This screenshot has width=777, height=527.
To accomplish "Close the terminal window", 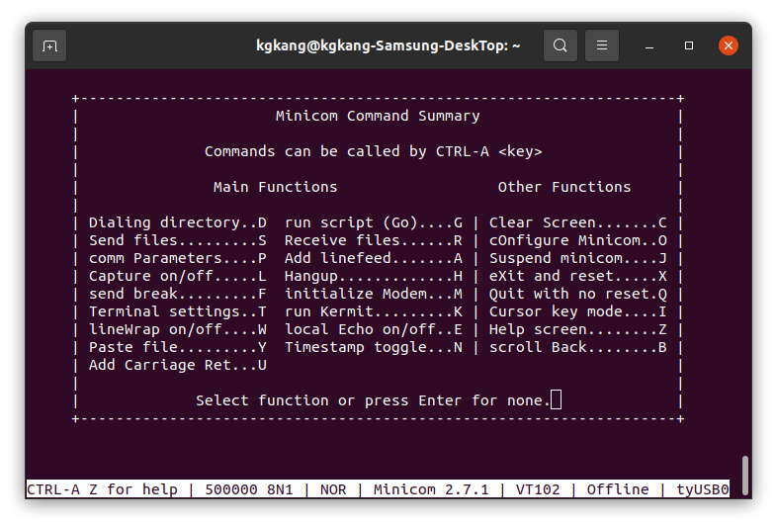I will click(728, 45).
